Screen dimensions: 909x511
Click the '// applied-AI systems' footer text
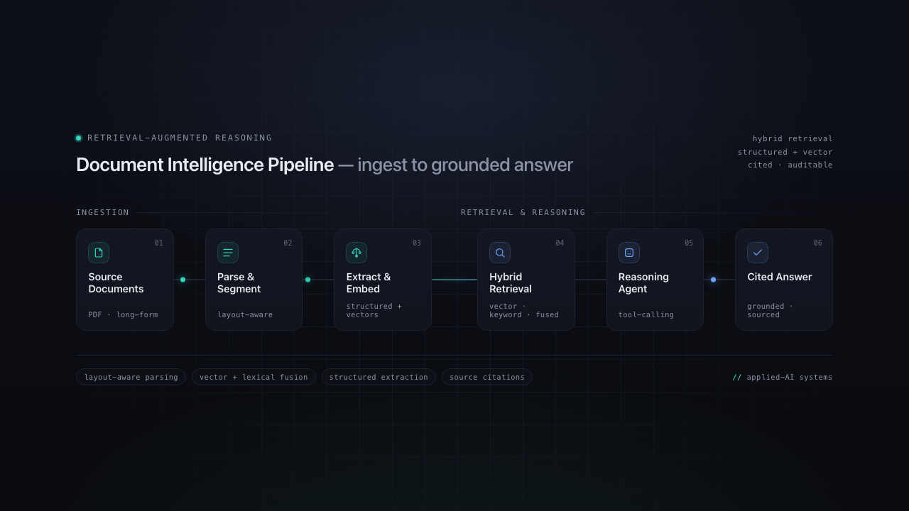click(783, 377)
